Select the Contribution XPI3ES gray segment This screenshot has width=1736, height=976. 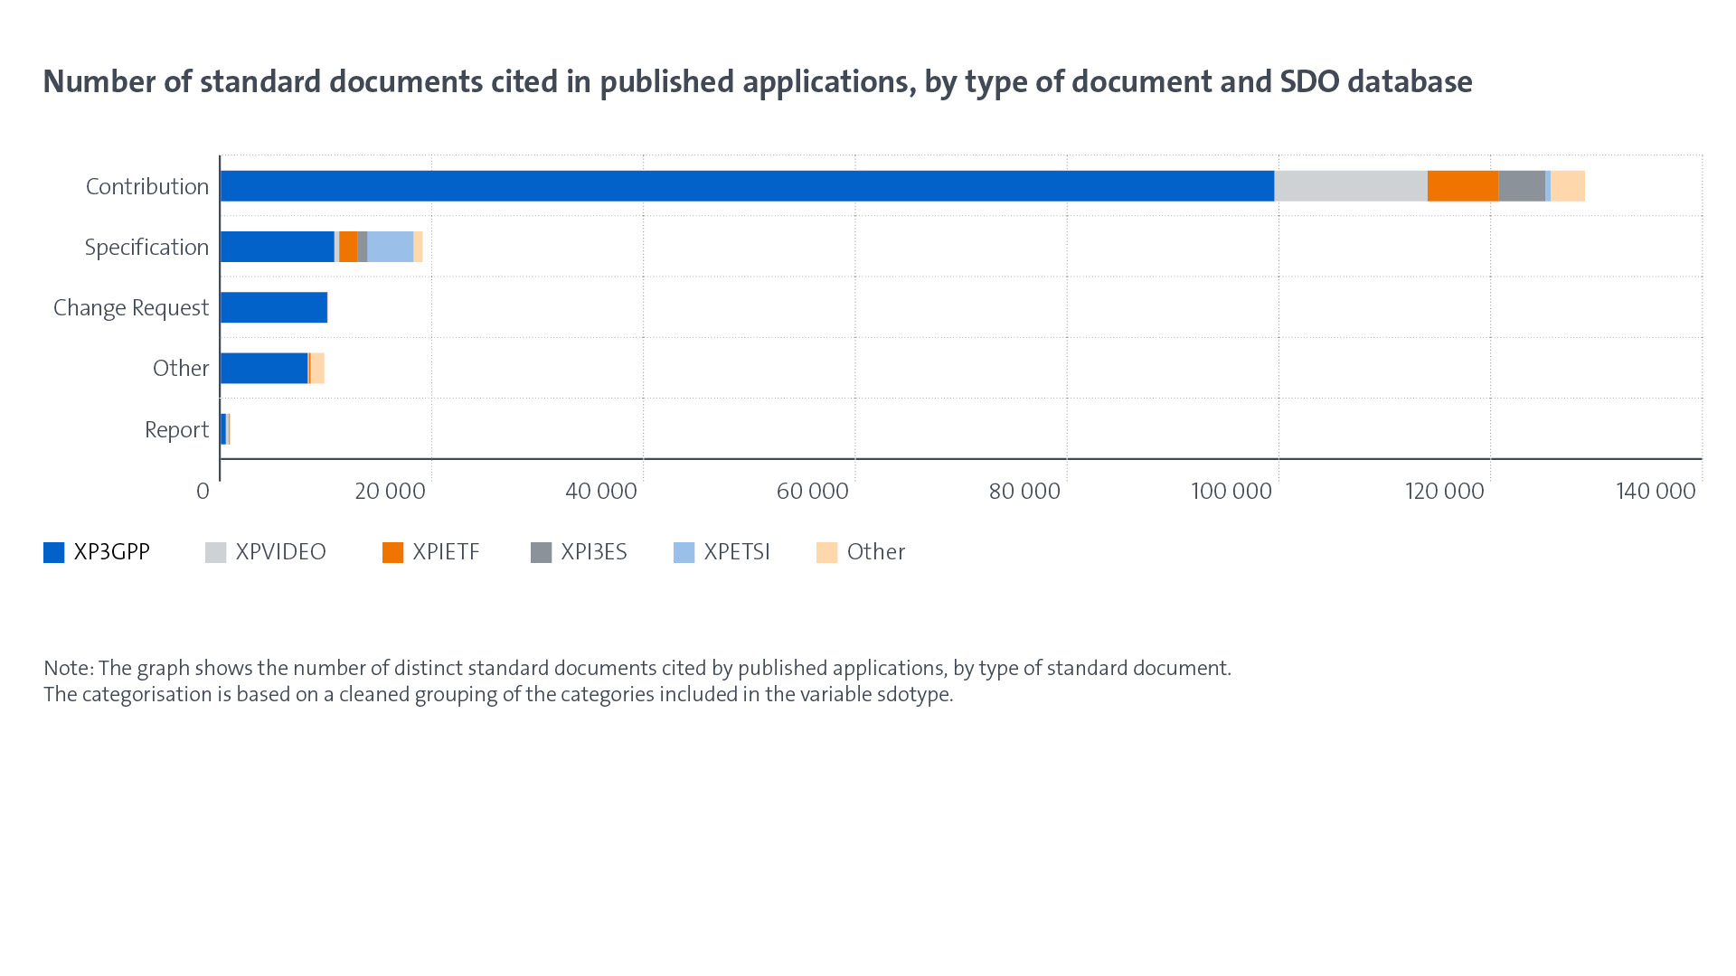(x=1521, y=186)
